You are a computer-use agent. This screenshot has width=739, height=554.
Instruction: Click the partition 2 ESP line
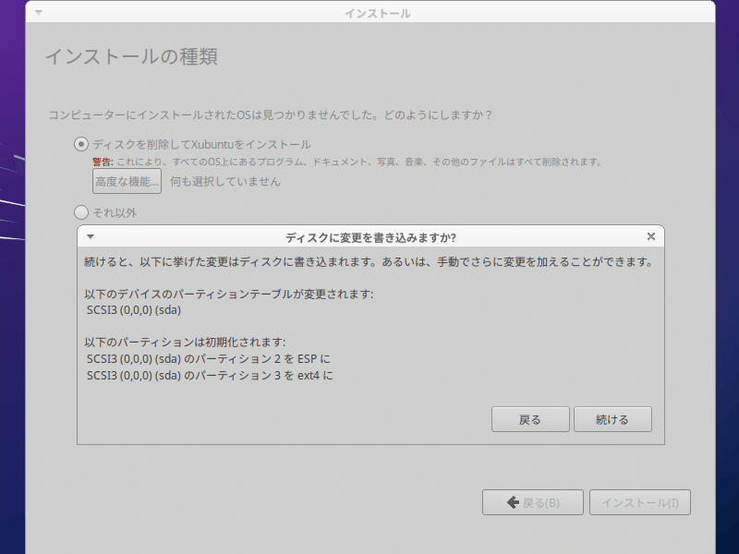(209, 359)
